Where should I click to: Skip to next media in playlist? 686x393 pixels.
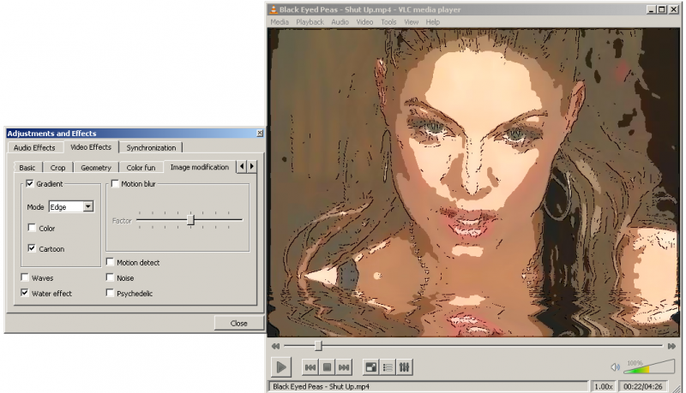[344, 367]
